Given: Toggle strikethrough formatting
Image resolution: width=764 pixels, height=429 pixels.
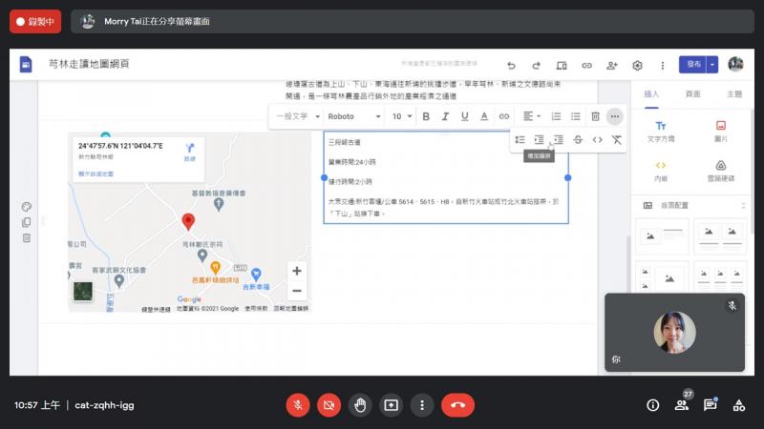Looking at the screenshot, I should pos(578,140).
